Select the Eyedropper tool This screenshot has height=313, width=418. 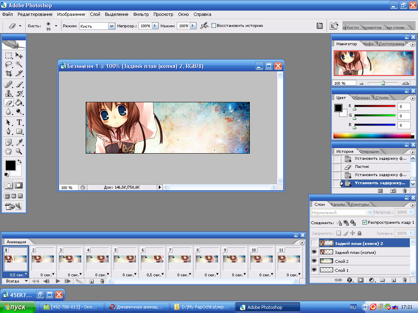[19, 142]
